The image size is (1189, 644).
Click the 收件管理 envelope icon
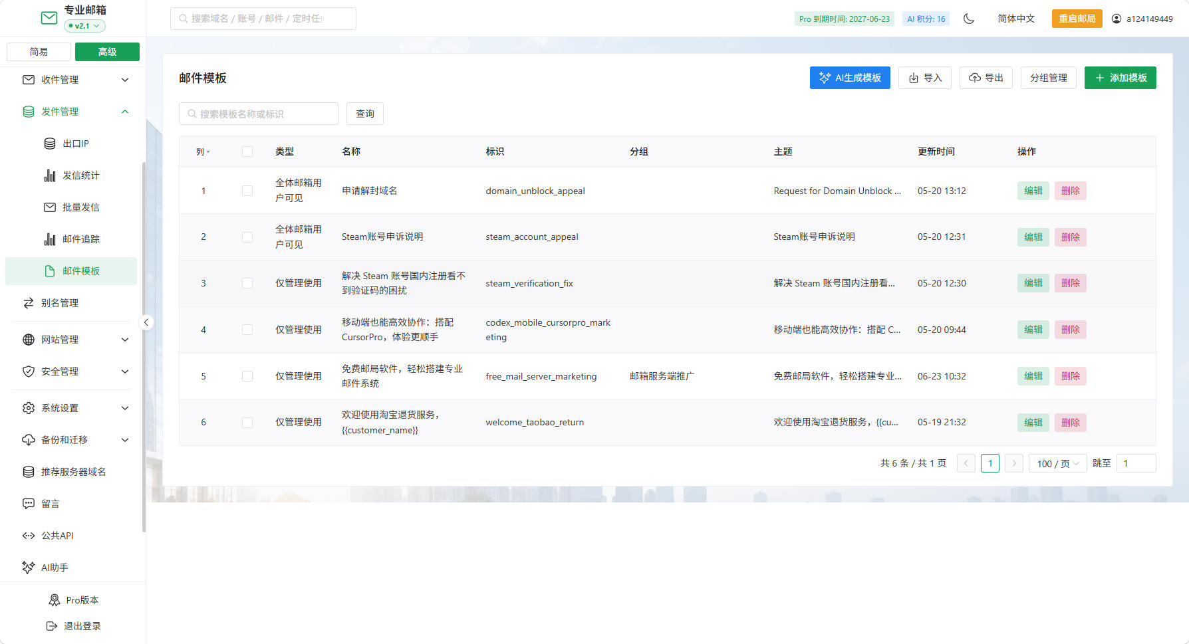29,80
